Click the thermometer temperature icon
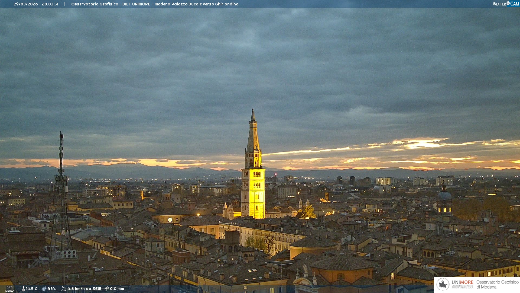The image size is (520, 293). tap(23, 289)
